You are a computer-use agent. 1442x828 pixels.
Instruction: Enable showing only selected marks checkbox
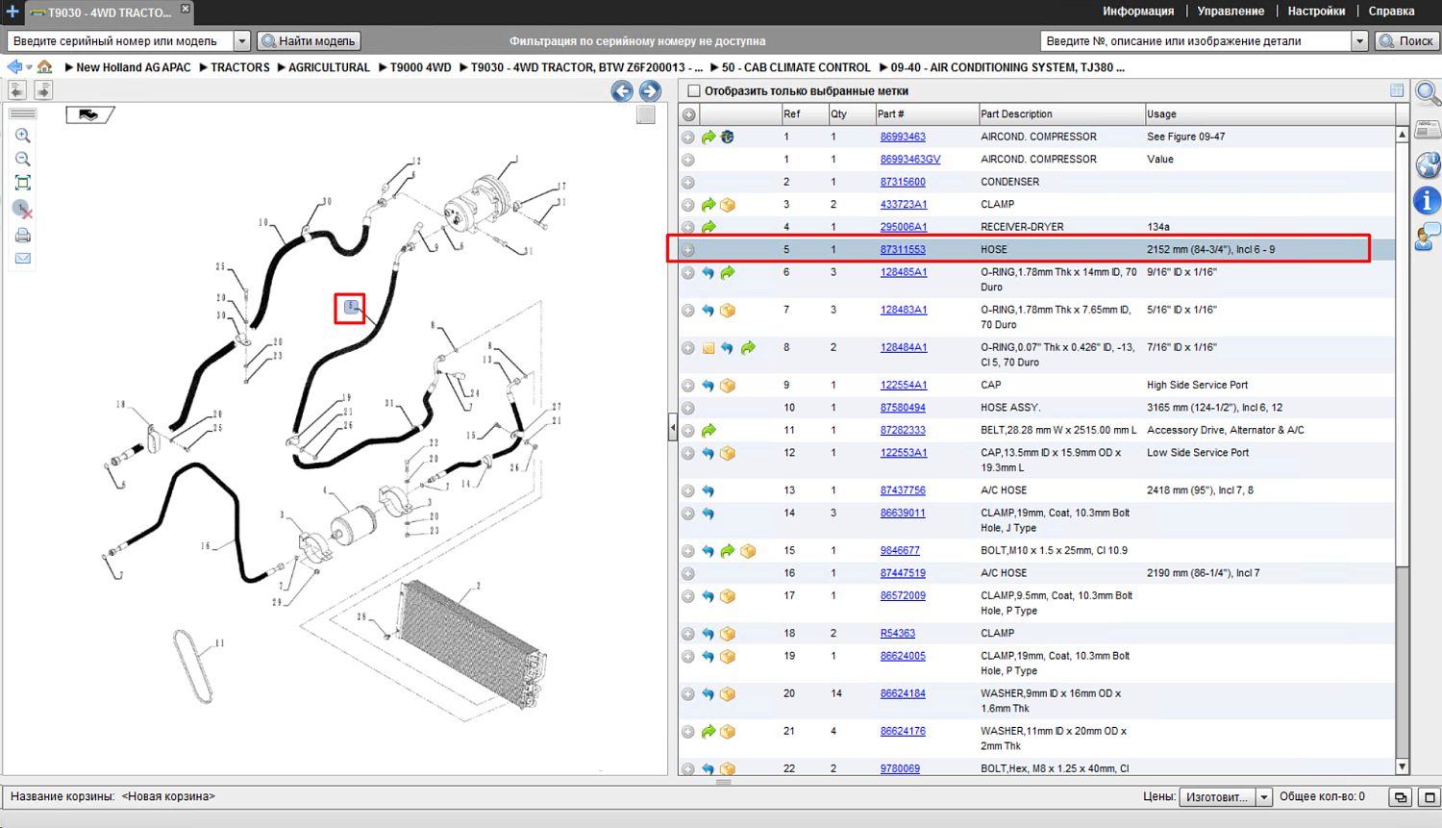(x=694, y=90)
